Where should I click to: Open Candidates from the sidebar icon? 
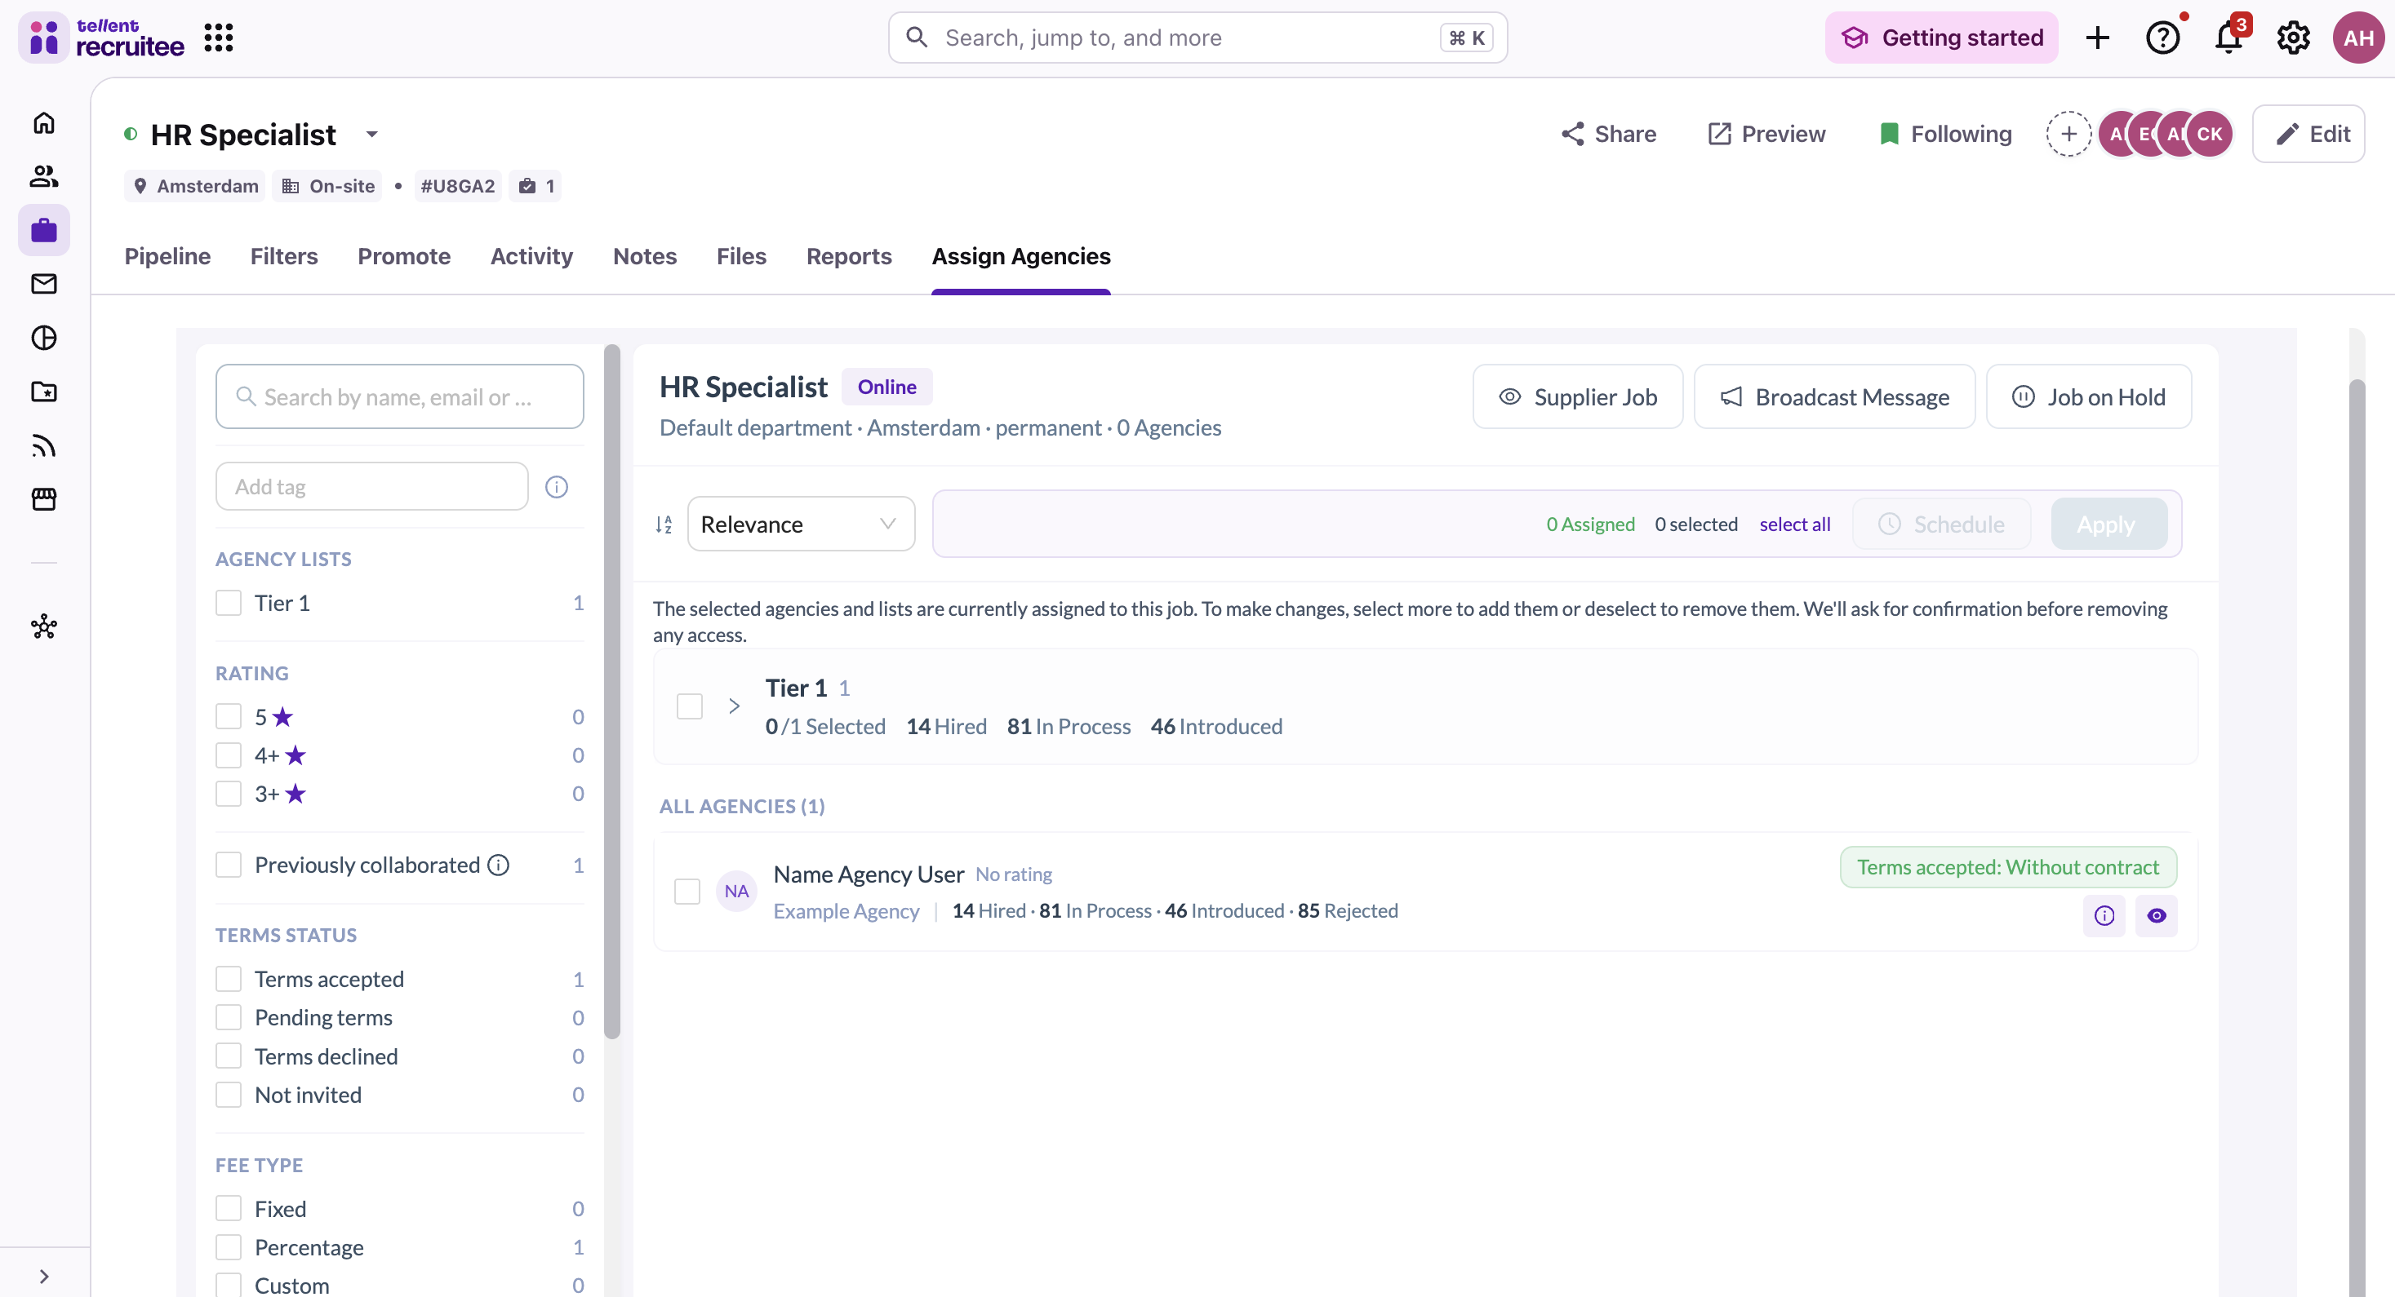tap(44, 176)
